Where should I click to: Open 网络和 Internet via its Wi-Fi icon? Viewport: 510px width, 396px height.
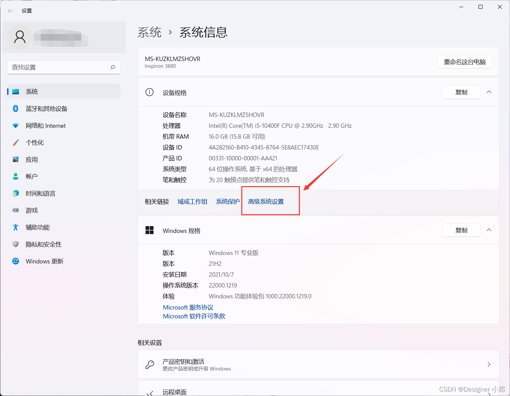pos(16,125)
